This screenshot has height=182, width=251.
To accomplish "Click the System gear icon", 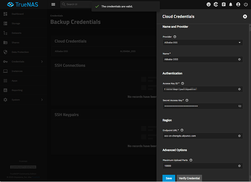I will pos(5,100).
